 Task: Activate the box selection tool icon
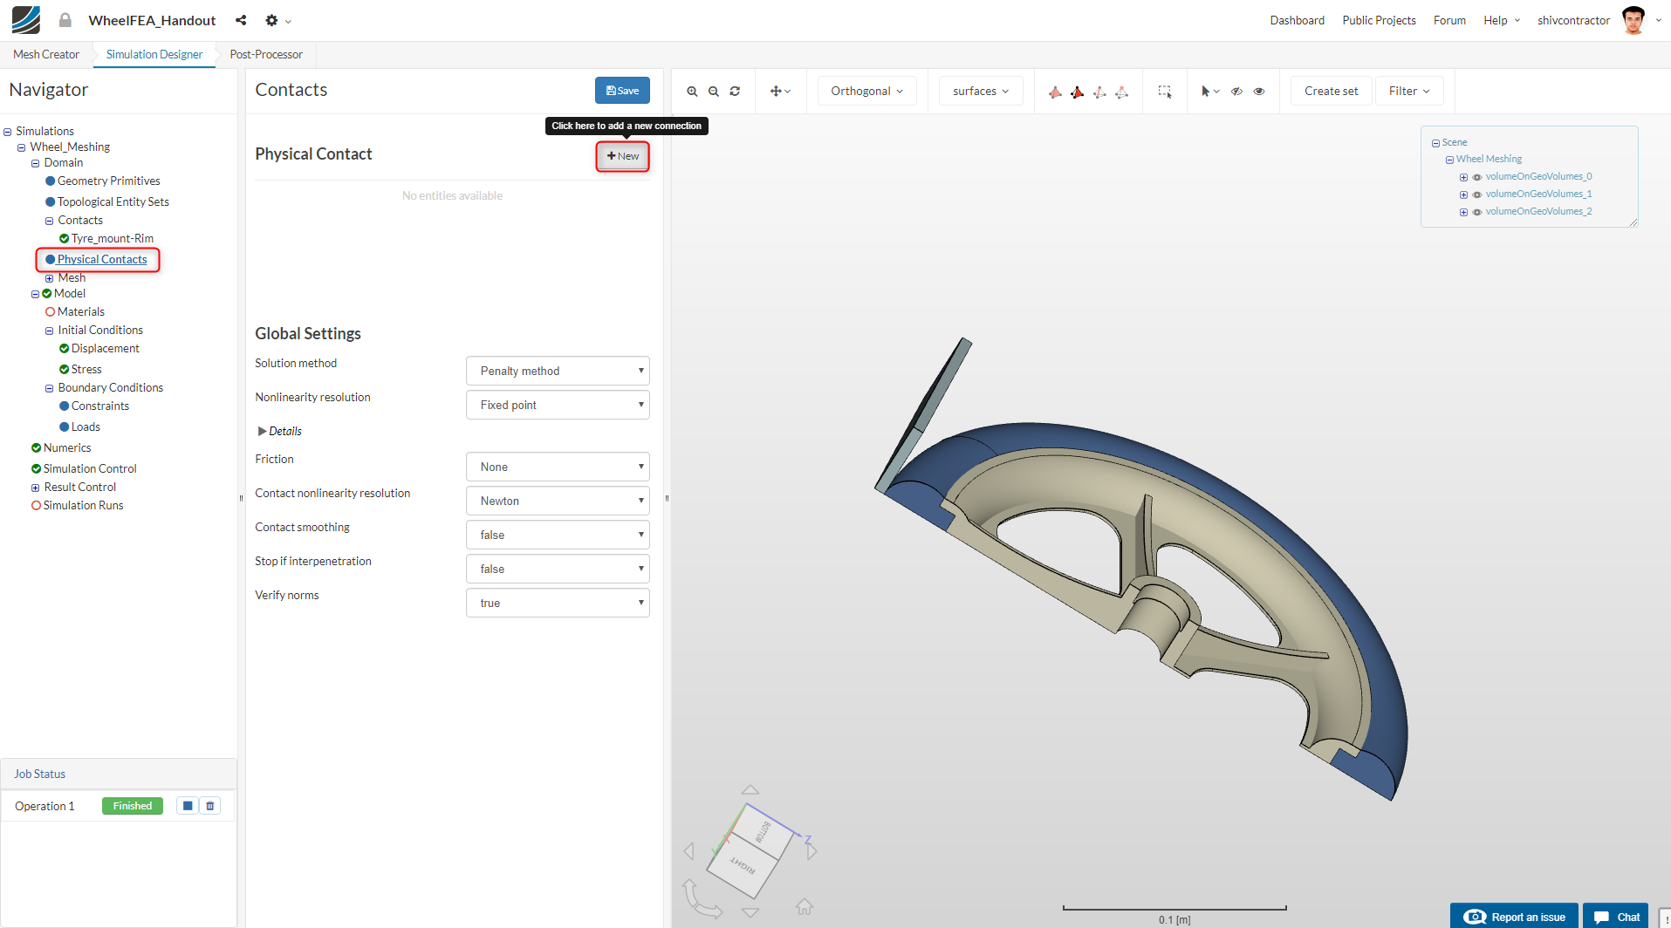click(1165, 92)
